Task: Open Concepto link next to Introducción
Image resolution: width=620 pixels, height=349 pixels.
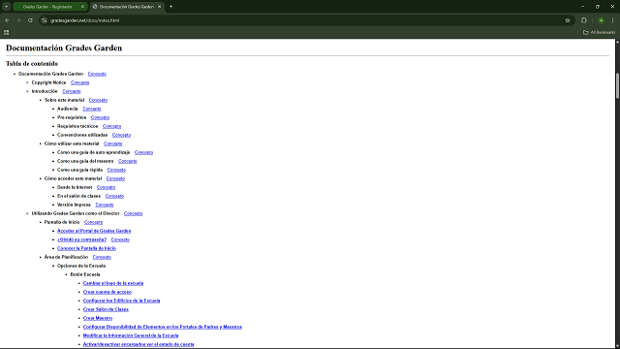Action: [x=72, y=91]
